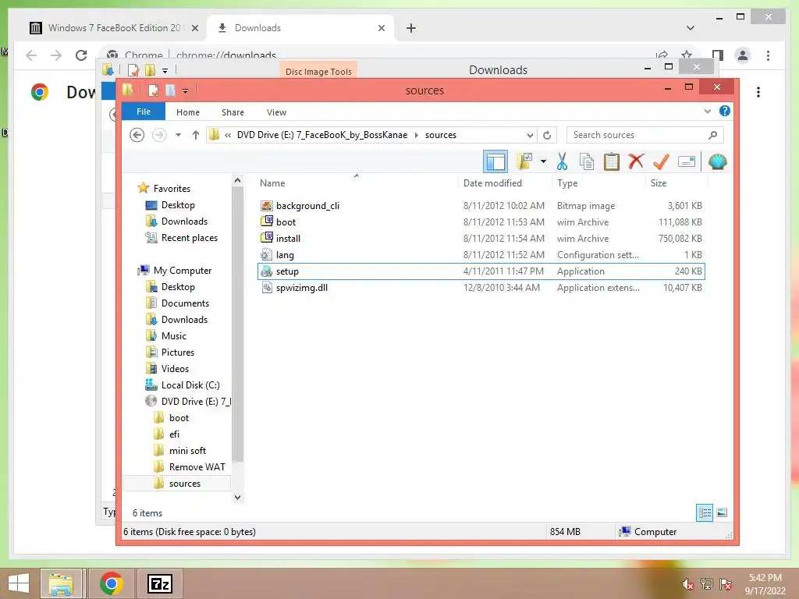Toggle the preview pane layout button

[x=495, y=162]
